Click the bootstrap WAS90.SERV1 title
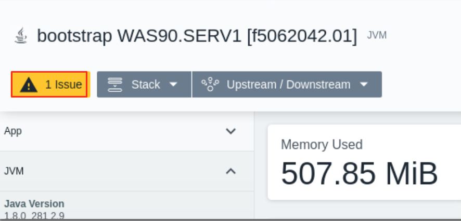The image size is (461, 221). coord(197,36)
